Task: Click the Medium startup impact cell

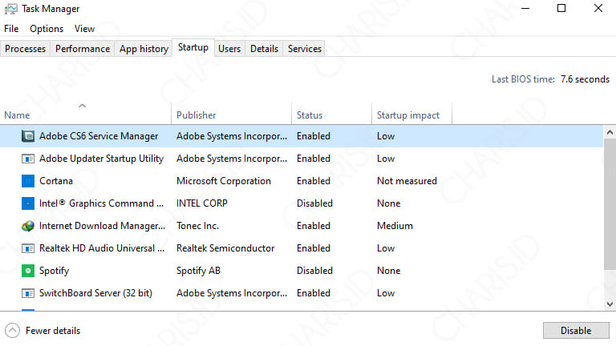Action: point(395,226)
